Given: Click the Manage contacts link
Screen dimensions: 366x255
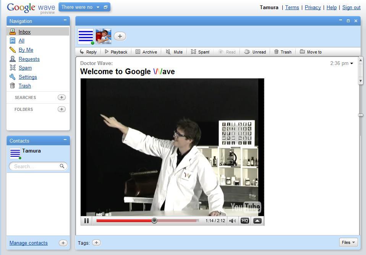Looking at the screenshot, I should (29, 243).
